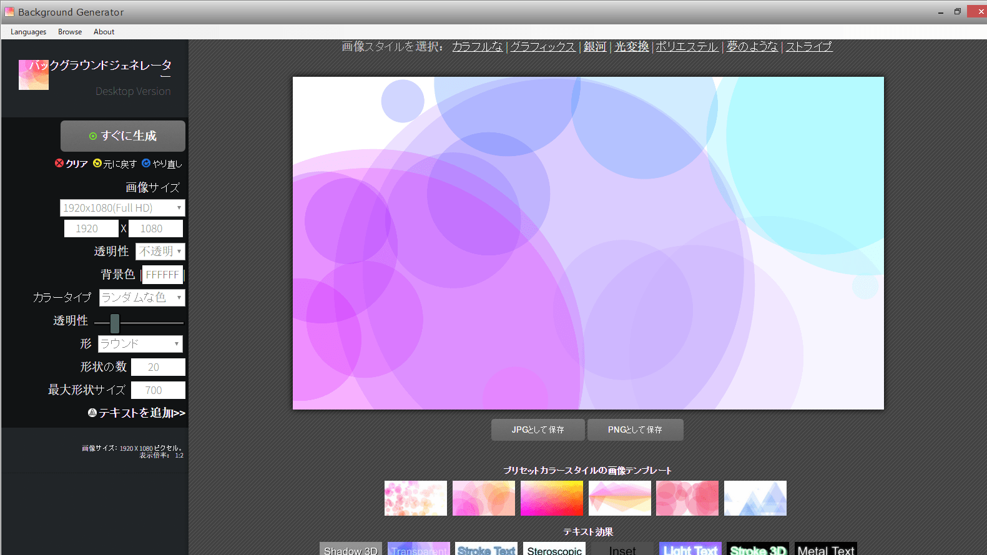
Task: Select the 光変換 image style
Action: pyautogui.click(x=632, y=46)
